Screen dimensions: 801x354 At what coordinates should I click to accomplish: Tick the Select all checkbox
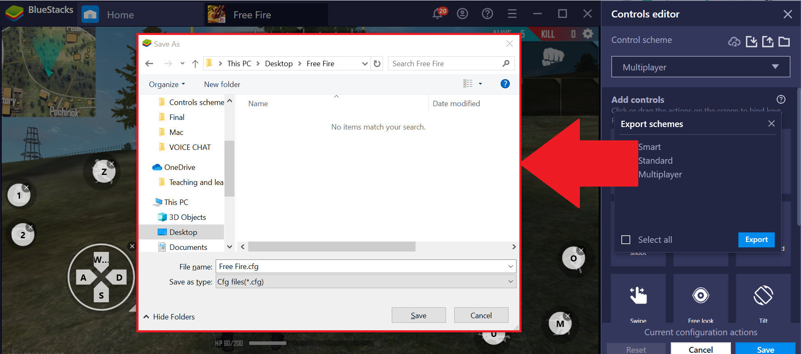pyautogui.click(x=626, y=239)
